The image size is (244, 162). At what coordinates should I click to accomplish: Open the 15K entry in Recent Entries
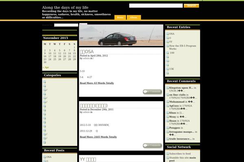coord(172,69)
